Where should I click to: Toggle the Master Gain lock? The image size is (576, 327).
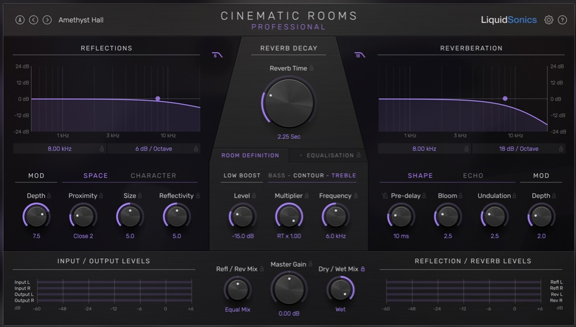click(x=310, y=264)
